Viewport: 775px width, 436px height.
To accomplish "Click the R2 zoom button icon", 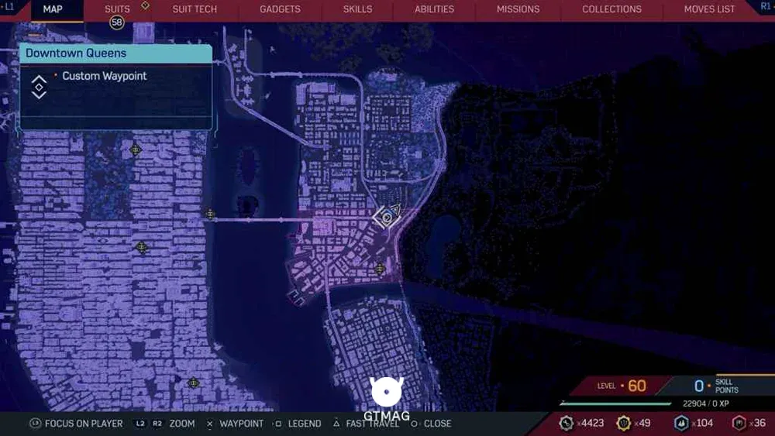I will coord(157,424).
